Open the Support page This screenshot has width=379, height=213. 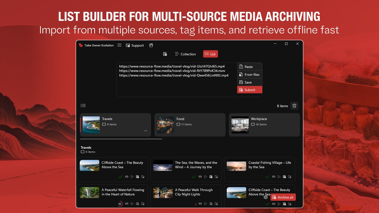click(x=135, y=45)
